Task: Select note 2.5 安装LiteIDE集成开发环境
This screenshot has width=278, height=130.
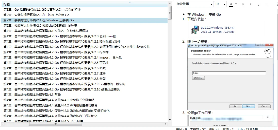Action: point(85,26)
